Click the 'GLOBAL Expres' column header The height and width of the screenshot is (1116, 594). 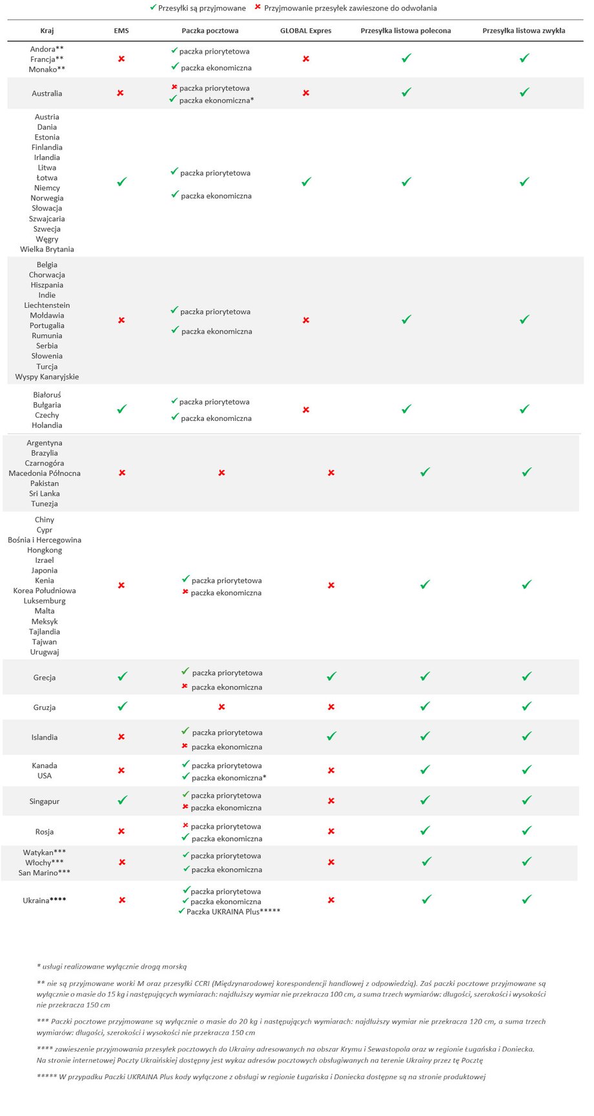(306, 30)
